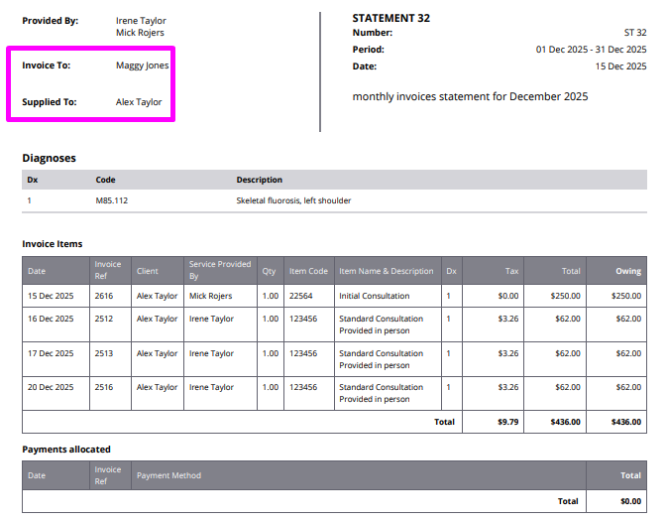The image size is (667, 520).
Task: Click the period 01 Dec 2025 - 31 Dec 2025
Action: [591, 50]
